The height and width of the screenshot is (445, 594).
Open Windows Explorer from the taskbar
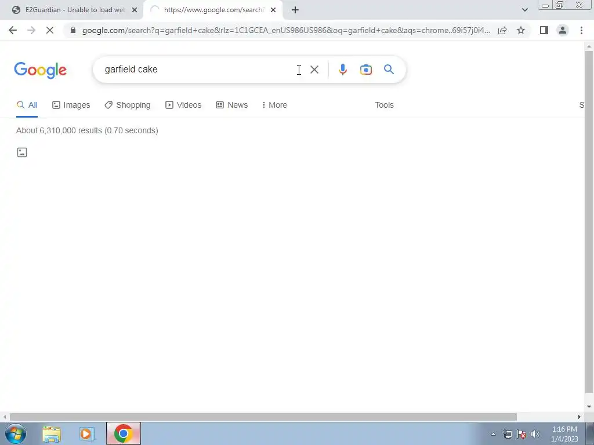click(52, 434)
